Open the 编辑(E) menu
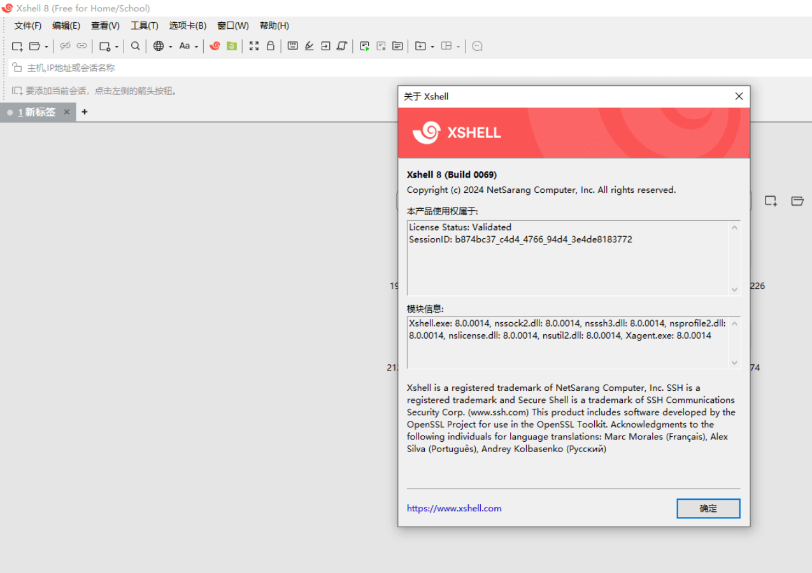Screen dimensions: 812x573 (x=66, y=25)
